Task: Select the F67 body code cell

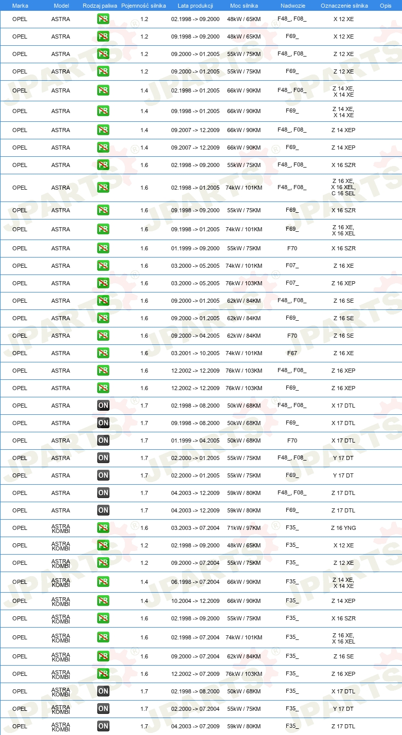Action: 292,353
